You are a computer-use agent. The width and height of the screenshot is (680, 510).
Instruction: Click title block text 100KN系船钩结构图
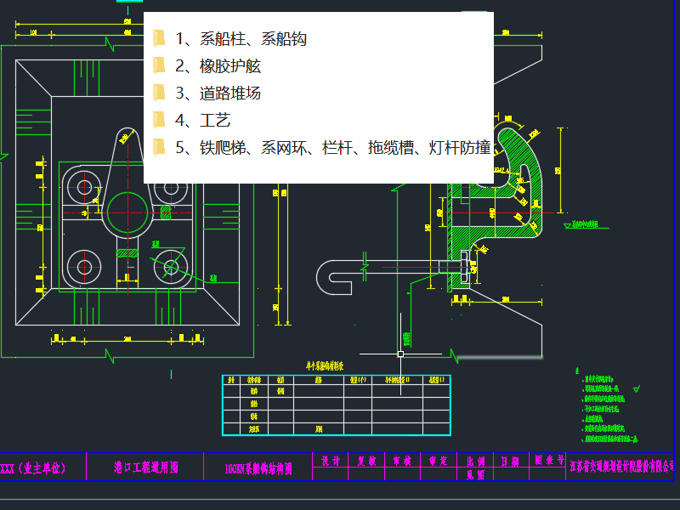pyautogui.click(x=258, y=469)
